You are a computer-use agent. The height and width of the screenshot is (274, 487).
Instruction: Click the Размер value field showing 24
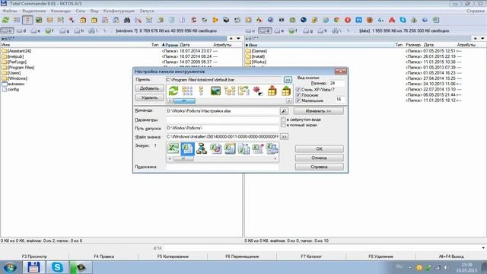click(336, 84)
